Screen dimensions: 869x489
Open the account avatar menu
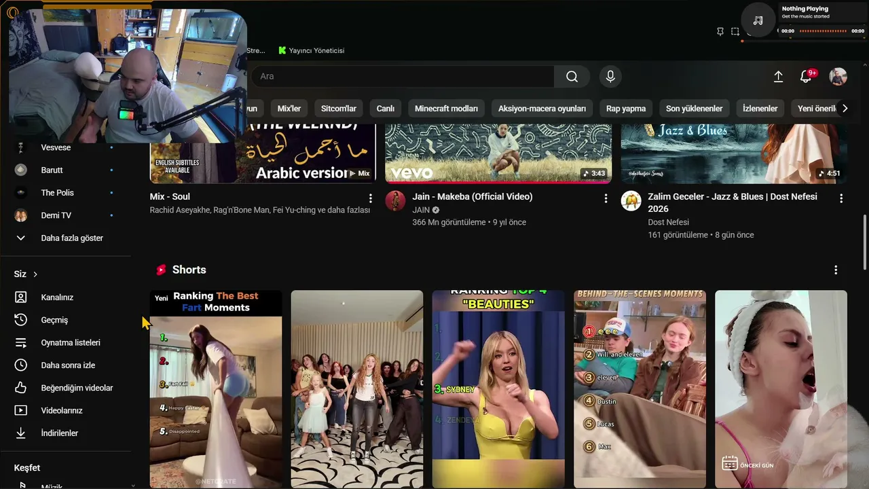coord(838,77)
